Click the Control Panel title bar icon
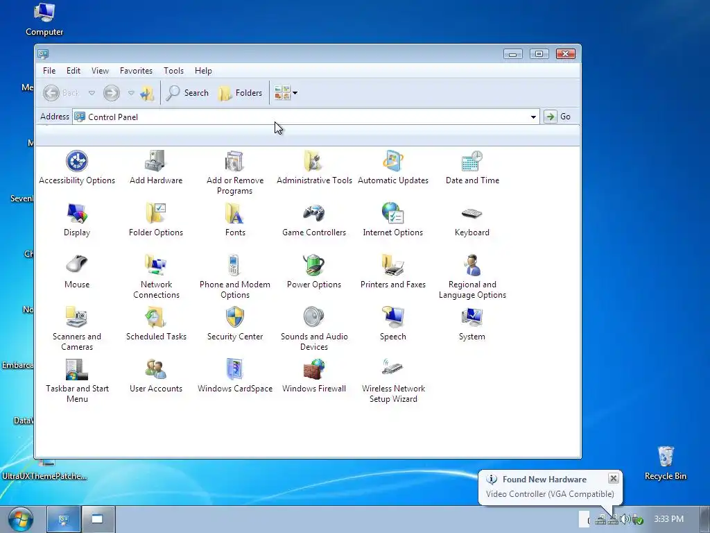This screenshot has width=710, height=533. pyautogui.click(x=43, y=54)
